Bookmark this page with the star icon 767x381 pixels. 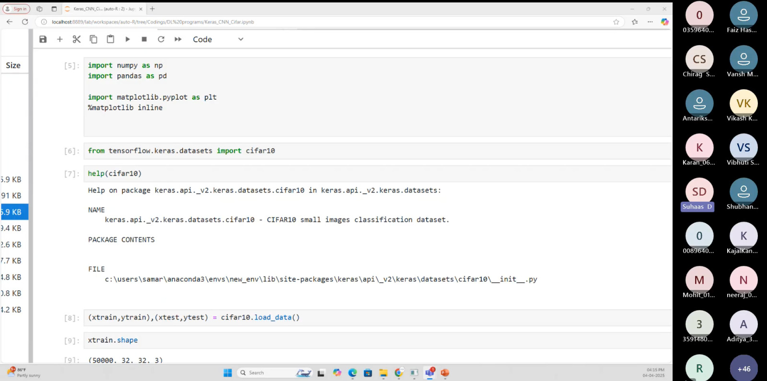tap(616, 22)
